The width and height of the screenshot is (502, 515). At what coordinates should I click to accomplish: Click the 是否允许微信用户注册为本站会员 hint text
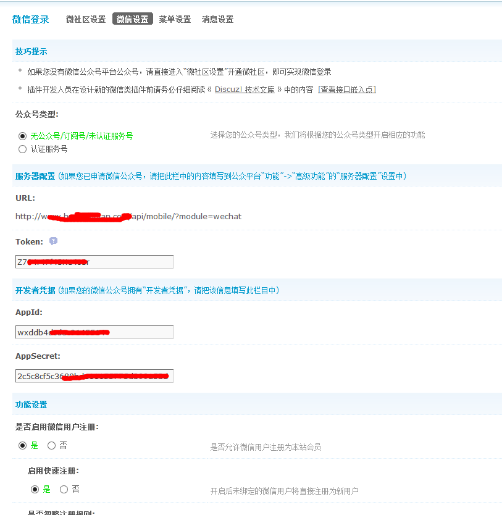click(266, 447)
